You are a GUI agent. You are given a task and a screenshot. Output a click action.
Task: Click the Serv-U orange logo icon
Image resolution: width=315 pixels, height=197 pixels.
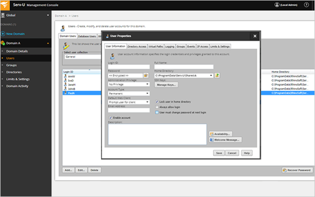click(x=5, y=5)
